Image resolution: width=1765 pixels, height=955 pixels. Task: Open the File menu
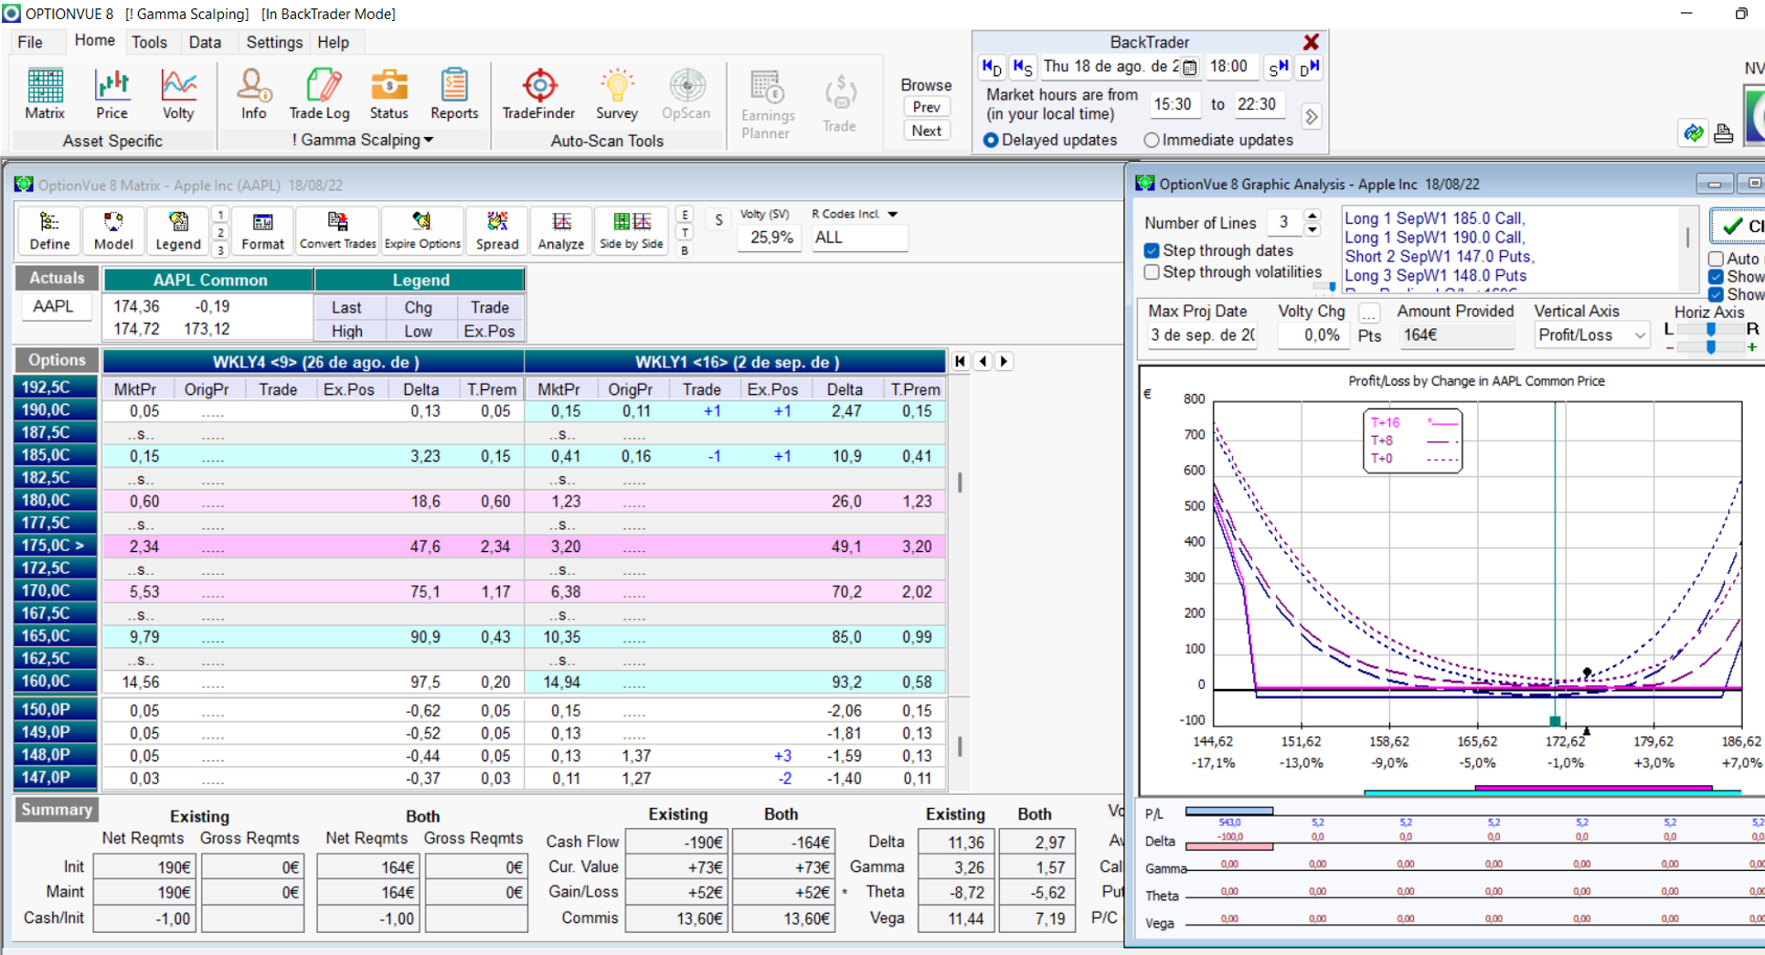coord(30,42)
